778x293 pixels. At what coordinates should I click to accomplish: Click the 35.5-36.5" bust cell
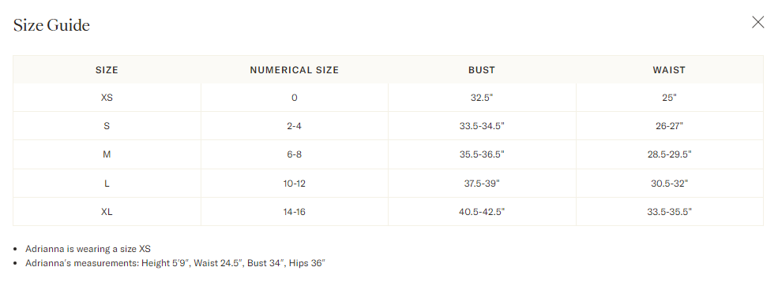click(x=482, y=154)
